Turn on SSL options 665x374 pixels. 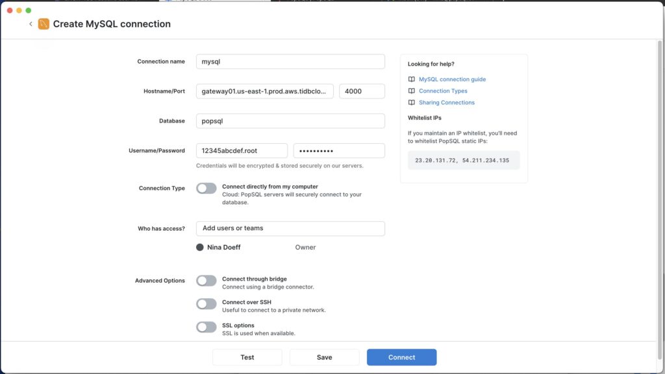coord(206,327)
